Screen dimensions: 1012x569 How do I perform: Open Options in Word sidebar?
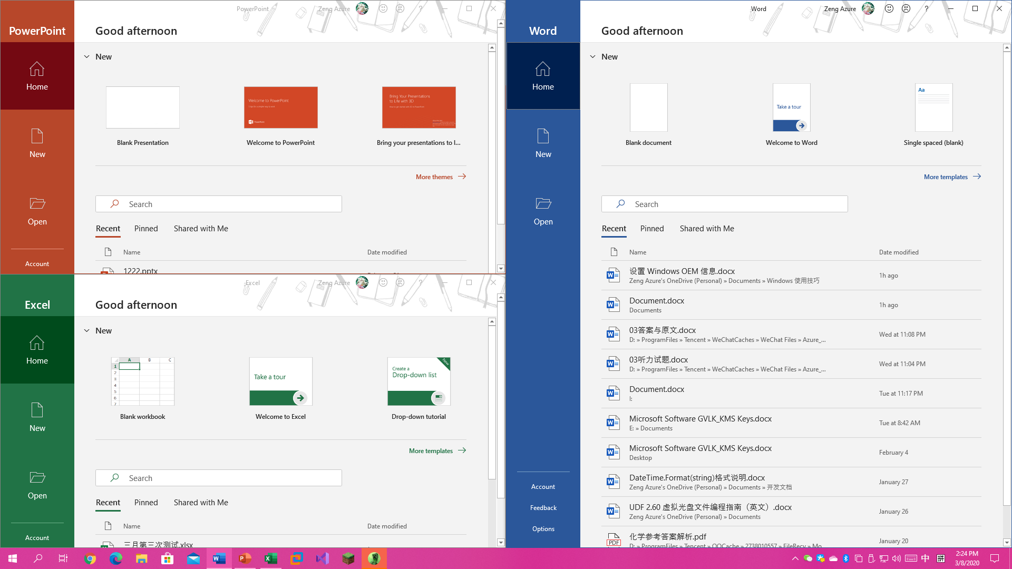pyautogui.click(x=543, y=529)
